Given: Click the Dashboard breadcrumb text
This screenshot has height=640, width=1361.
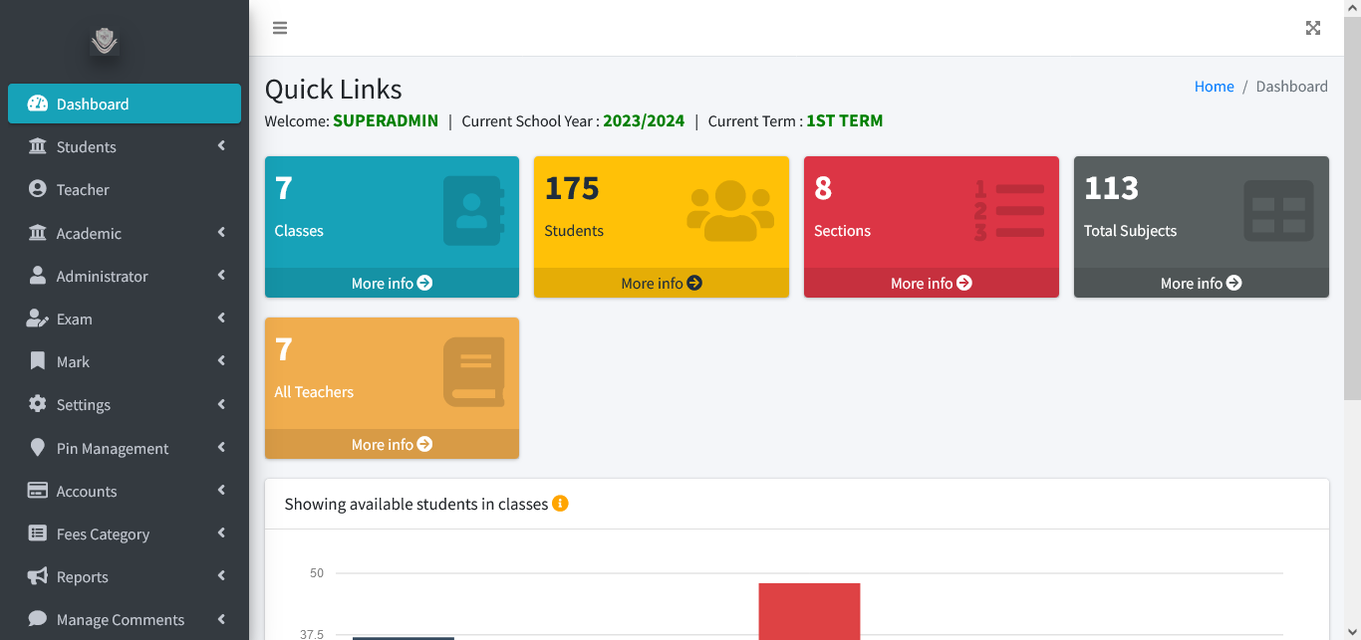Looking at the screenshot, I should (x=1291, y=87).
